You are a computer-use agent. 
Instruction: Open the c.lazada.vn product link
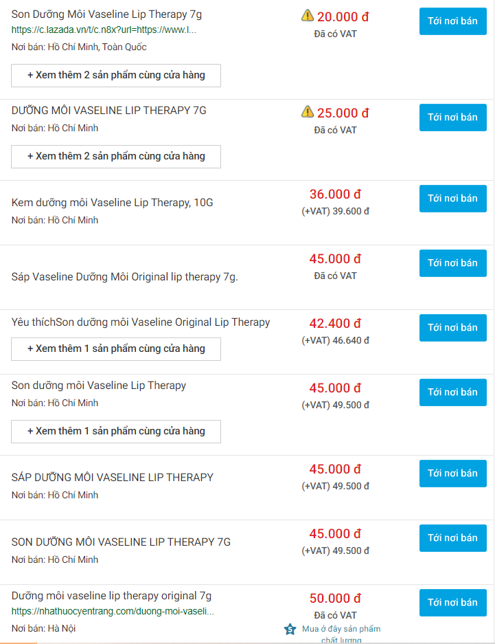pos(104,30)
